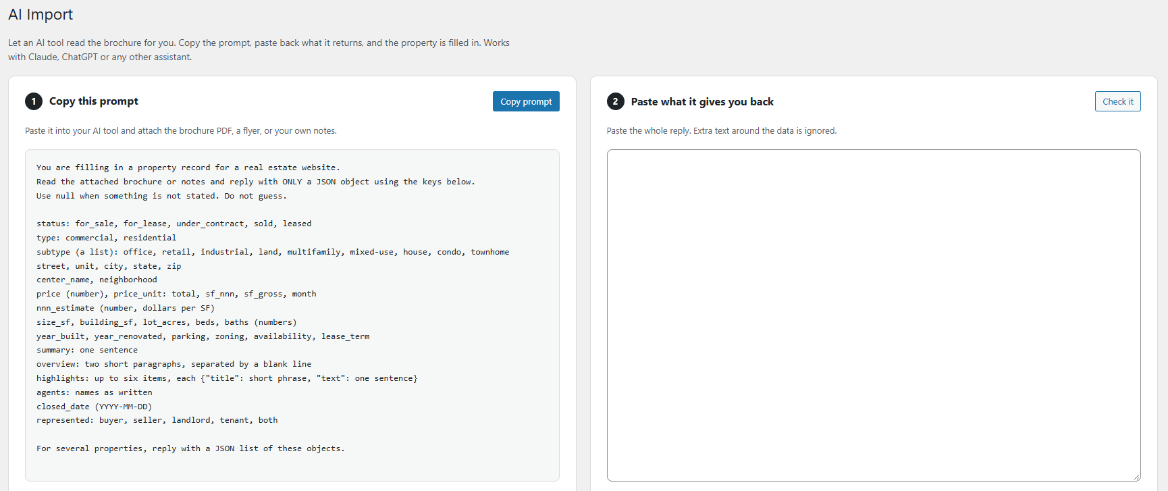Viewport: 1168px width, 491px height.
Task: Click the prompt line starting 'price (number)'
Action: click(176, 294)
